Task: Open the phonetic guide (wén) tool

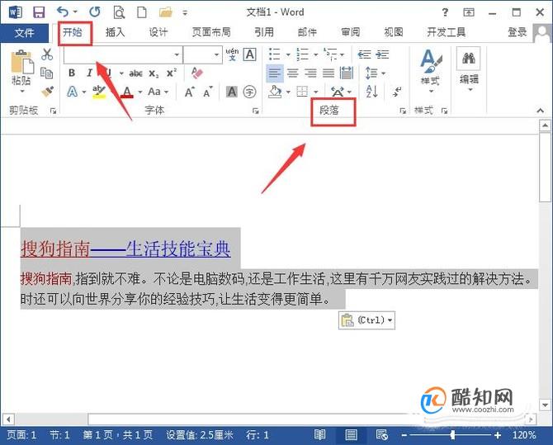Action: pos(232,54)
